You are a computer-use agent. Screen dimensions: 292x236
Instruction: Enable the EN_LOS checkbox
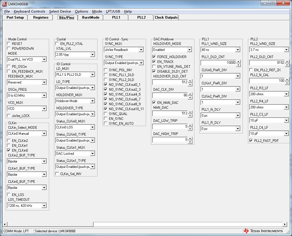[9, 195]
